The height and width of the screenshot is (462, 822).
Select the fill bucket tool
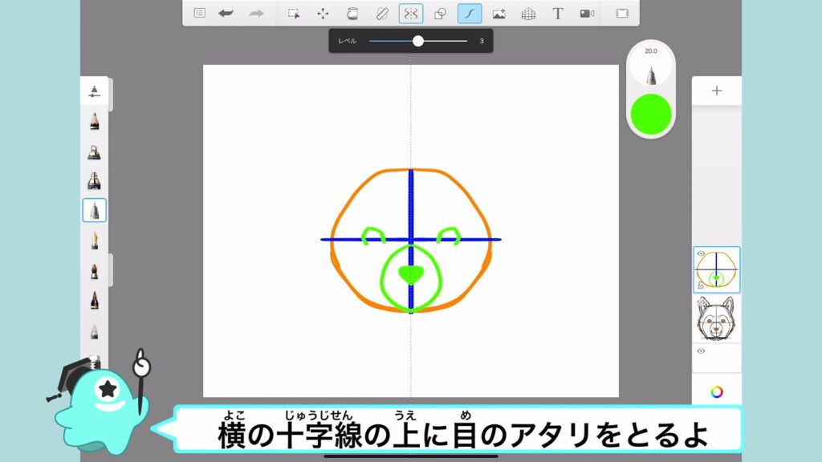pyautogui.click(x=352, y=13)
